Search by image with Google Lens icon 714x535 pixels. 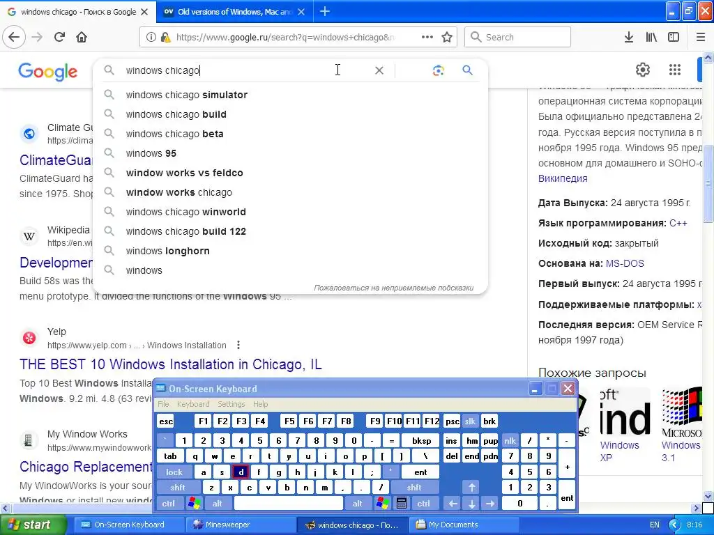[x=438, y=70]
